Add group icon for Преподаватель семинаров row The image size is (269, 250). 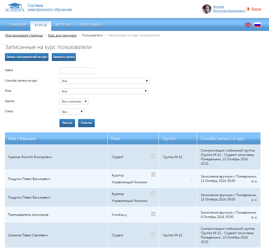click(x=192, y=216)
